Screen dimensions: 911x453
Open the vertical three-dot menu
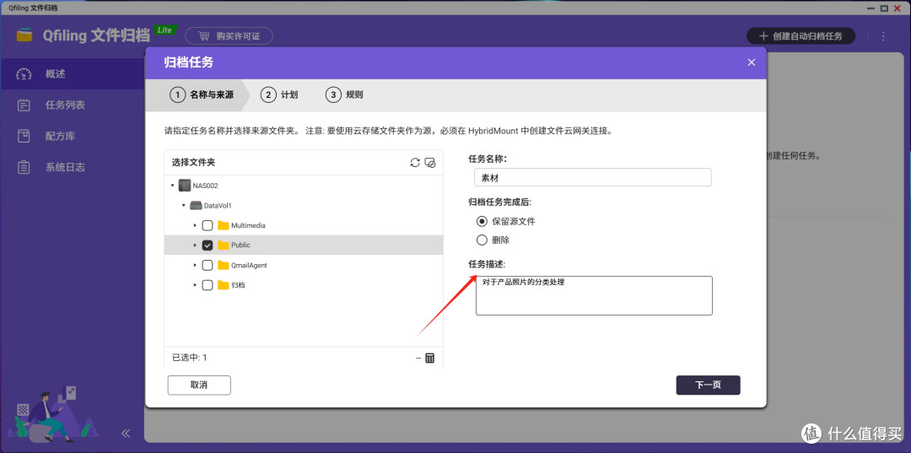click(883, 36)
